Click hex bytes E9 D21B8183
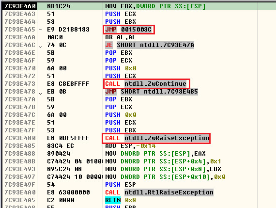This screenshot has width=276, height=208. [68, 30]
